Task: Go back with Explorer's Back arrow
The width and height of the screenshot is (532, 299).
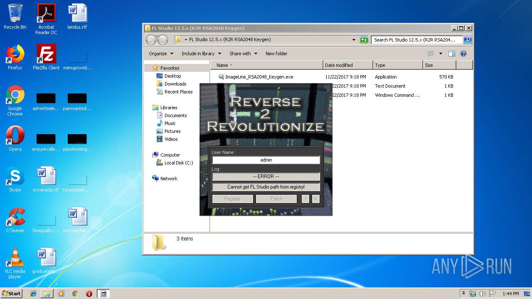Action: (x=151, y=40)
